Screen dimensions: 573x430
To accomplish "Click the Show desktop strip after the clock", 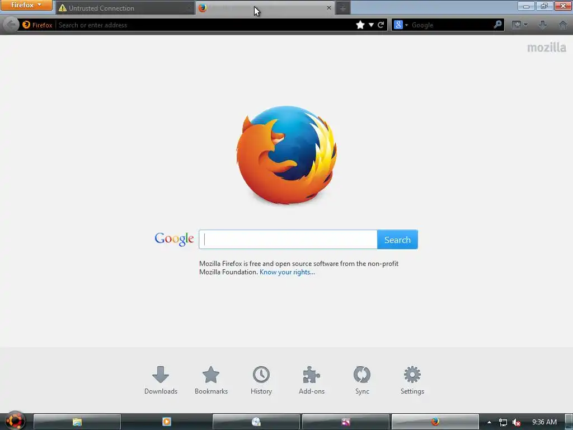I will [569, 422].
